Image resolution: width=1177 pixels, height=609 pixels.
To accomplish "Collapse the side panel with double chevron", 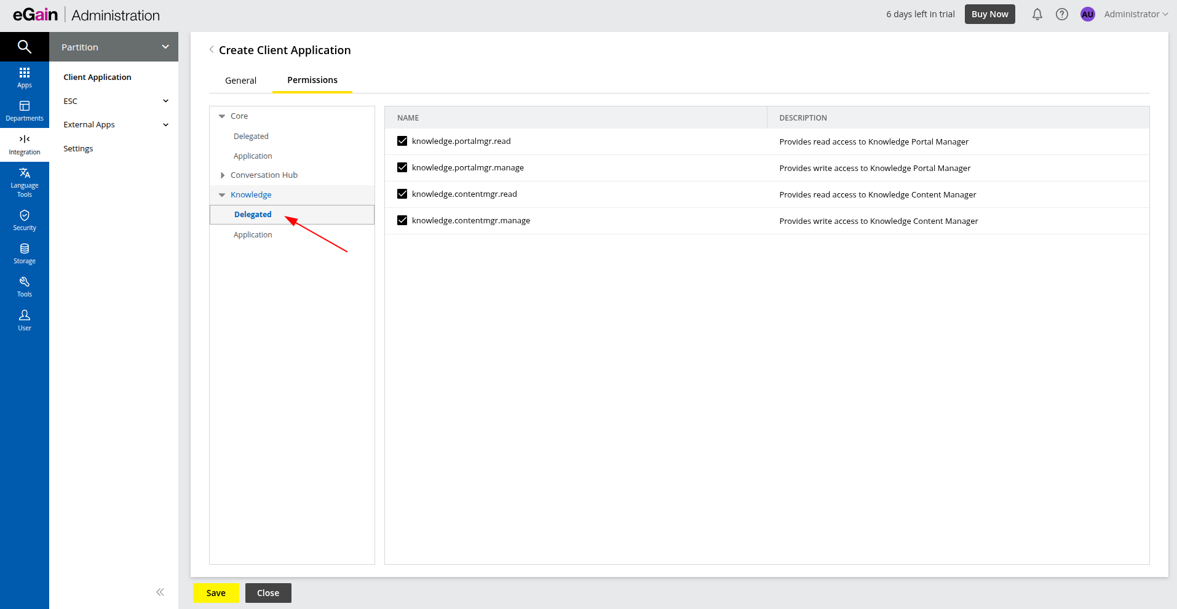I will [x=160, y=592].
